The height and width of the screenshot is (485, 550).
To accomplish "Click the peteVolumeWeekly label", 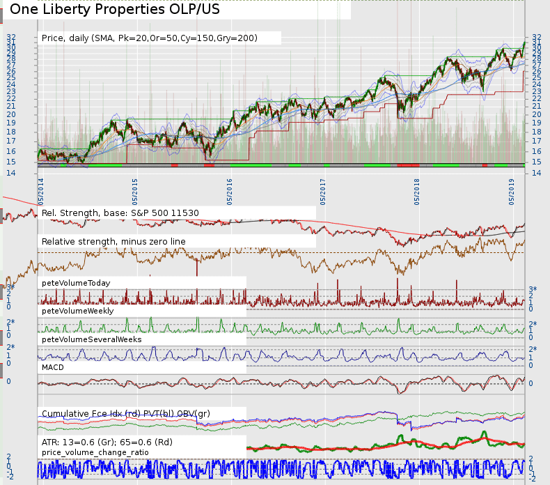I will click(77, 311).
